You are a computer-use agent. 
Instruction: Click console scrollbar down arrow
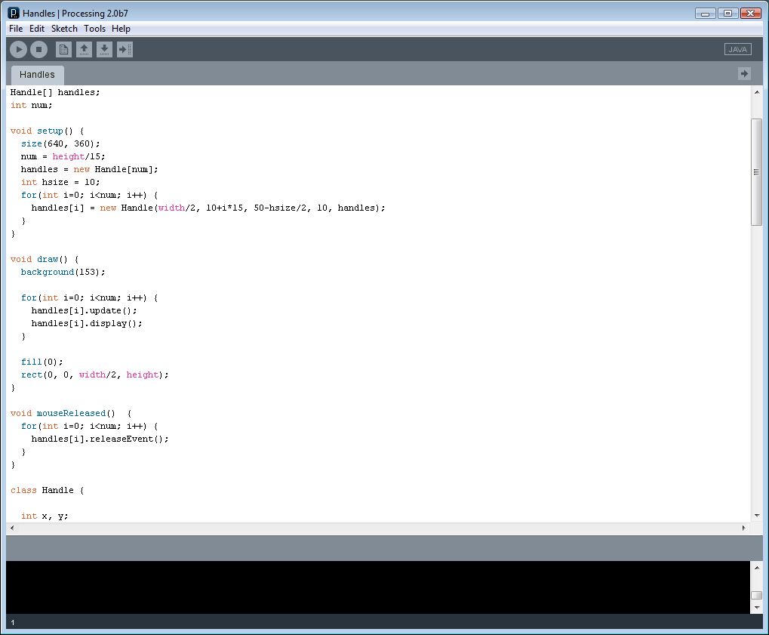(757, 608)
